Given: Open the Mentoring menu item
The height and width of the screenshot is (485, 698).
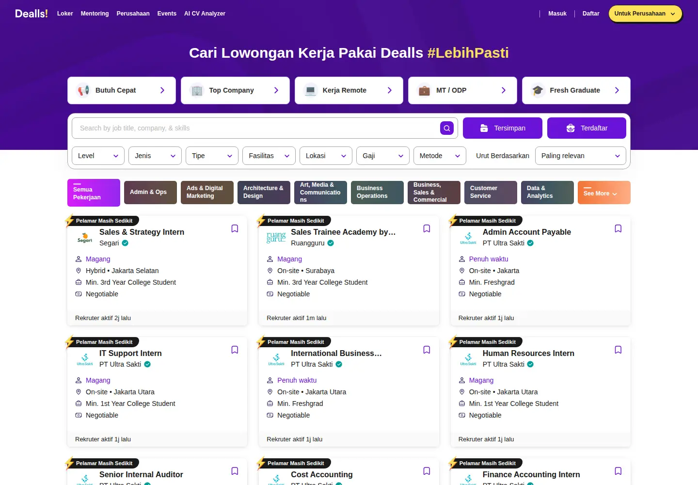Looking at the screenshot, I should 95,14.
